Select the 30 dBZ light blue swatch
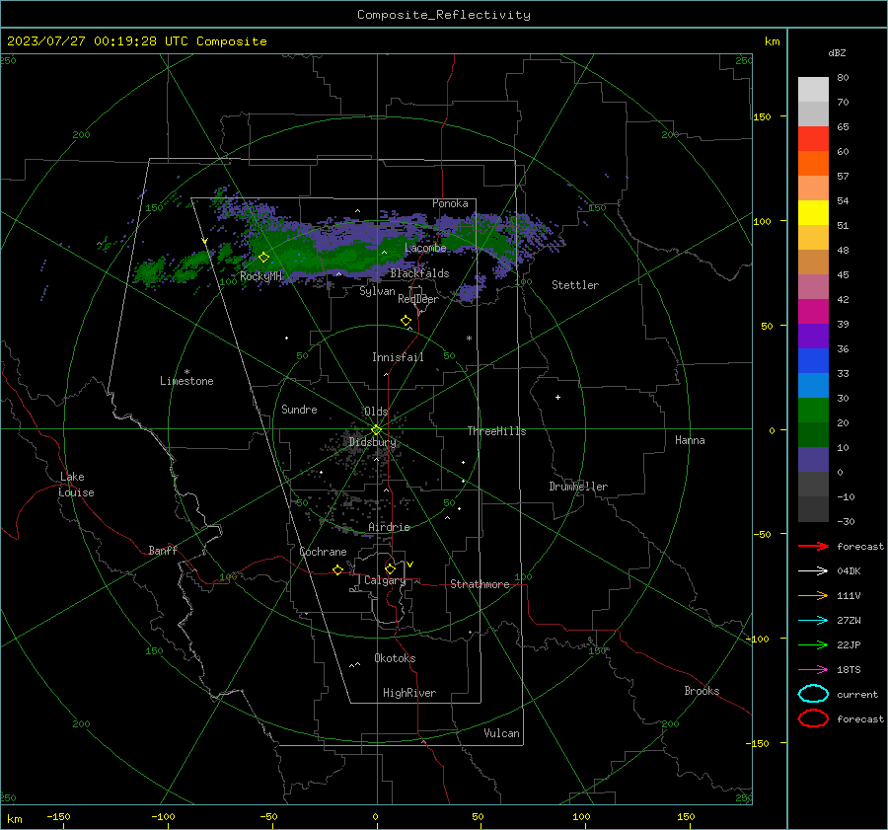Viewport: 888px width, 830px height. point(813,385)
